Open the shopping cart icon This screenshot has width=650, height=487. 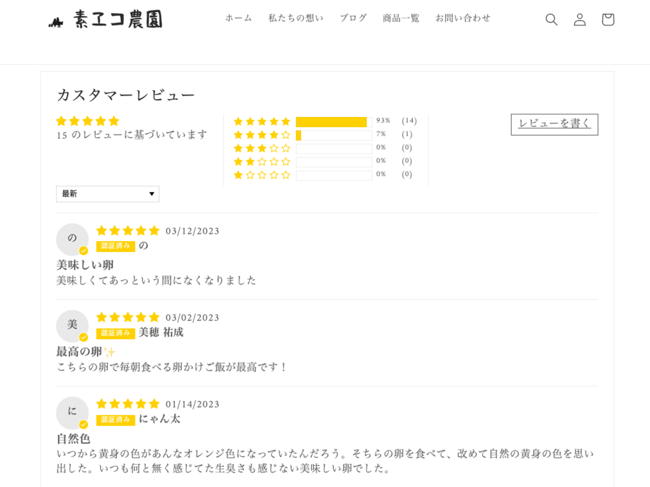[x=608, y=19]
